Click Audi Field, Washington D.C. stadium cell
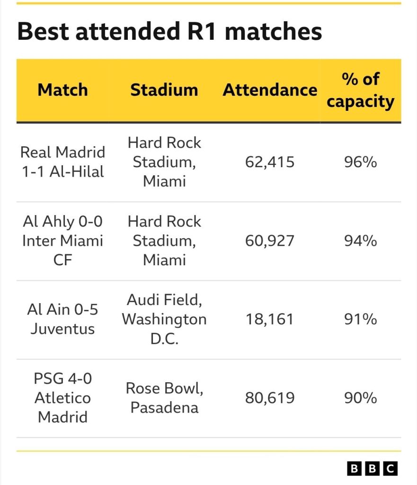The height and width of the screenshot is (485, 417). (x=164, y=319)
